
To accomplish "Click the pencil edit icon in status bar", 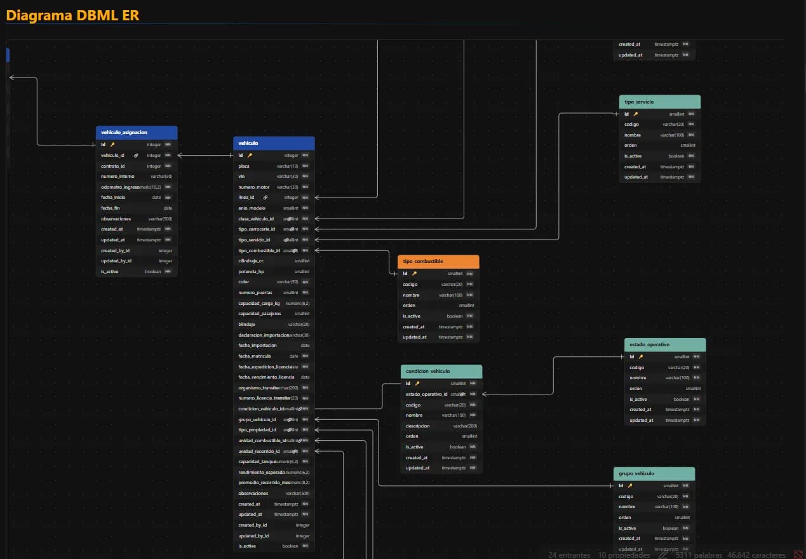I will (663, 555).
